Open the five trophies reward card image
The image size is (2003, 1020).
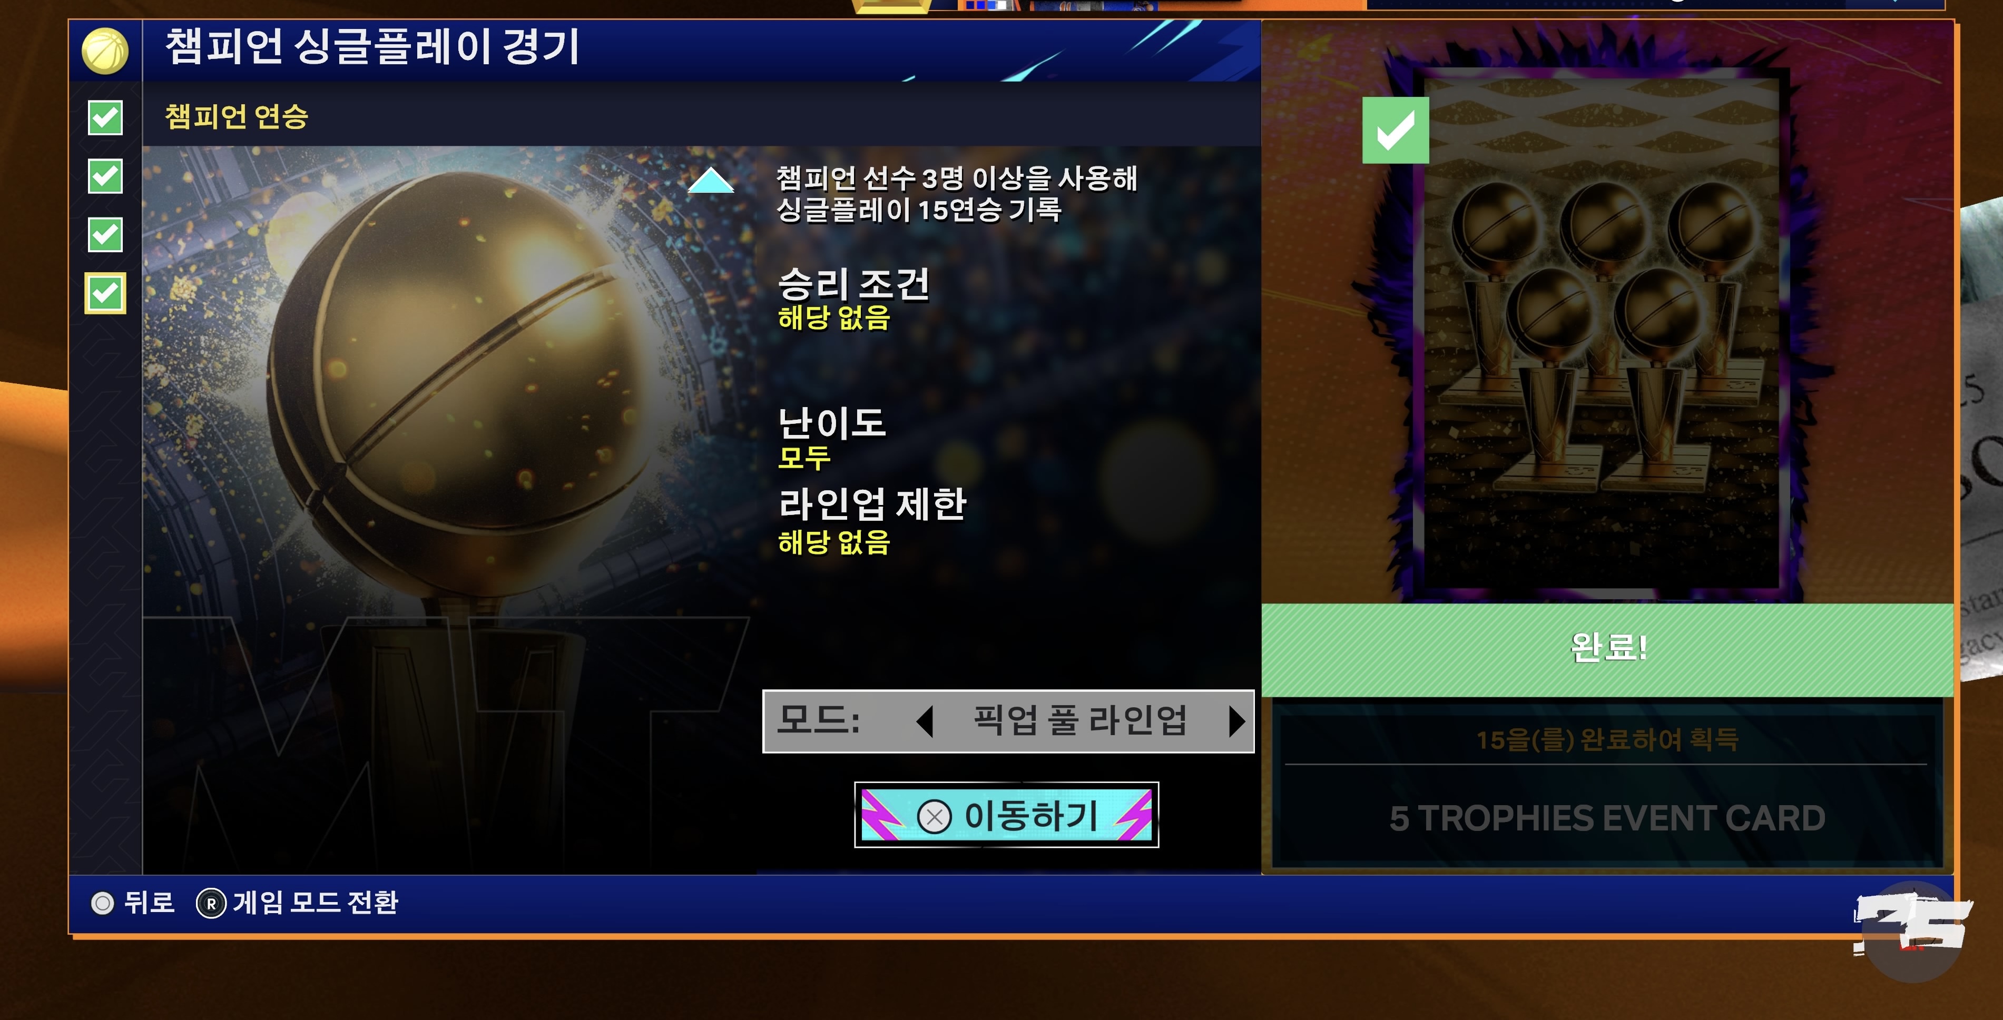click(1601, 334)
